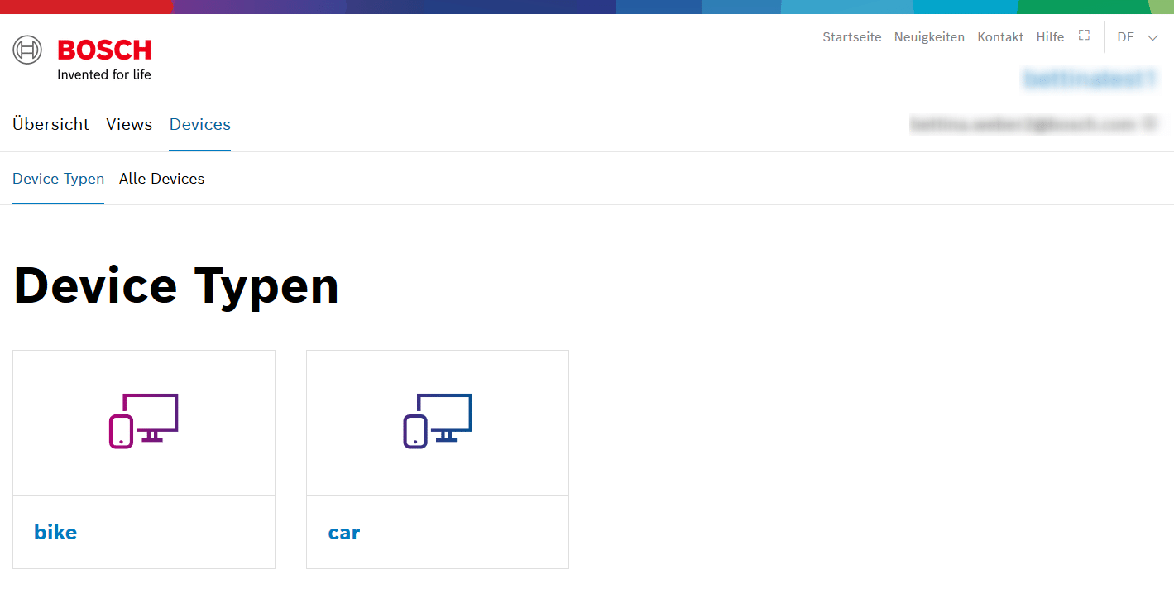Open the Neuigkeiten link
The height and width of the screenshot is (589, 1174).
click(929, 37)
